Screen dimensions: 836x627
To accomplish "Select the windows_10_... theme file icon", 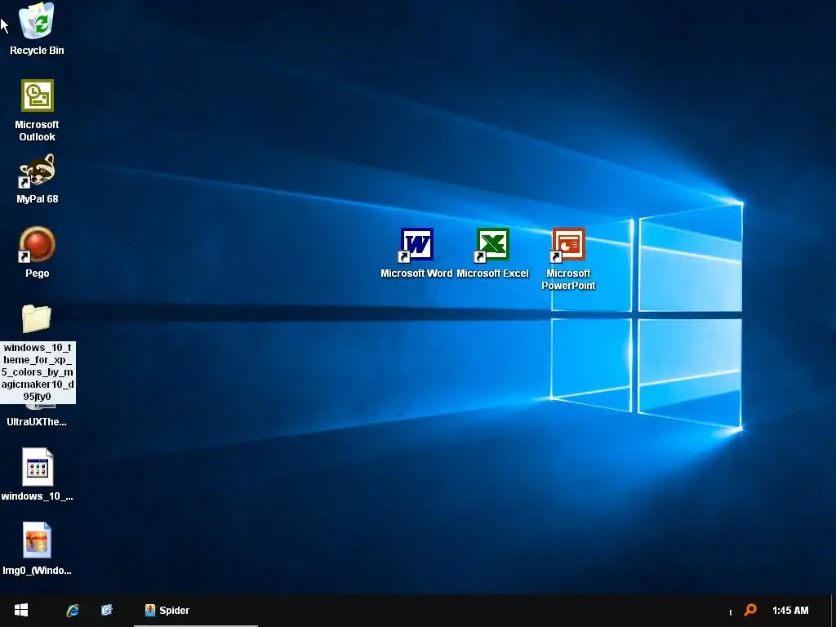I will click(x=38, y=467).
